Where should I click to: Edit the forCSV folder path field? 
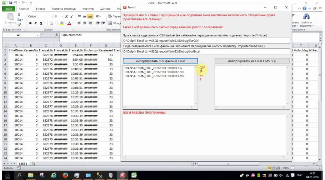[x=206, y=41]
